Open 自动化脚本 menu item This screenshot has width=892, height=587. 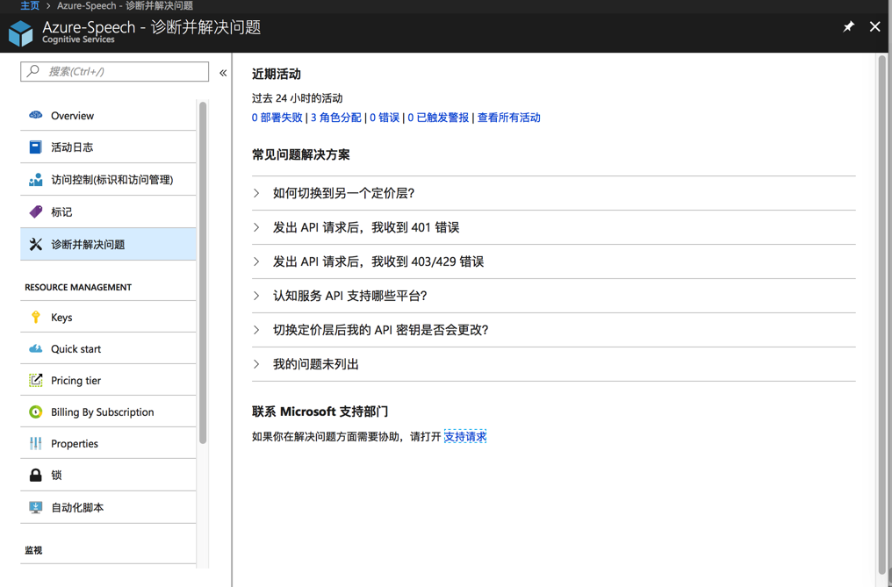(x=108, y=507)
